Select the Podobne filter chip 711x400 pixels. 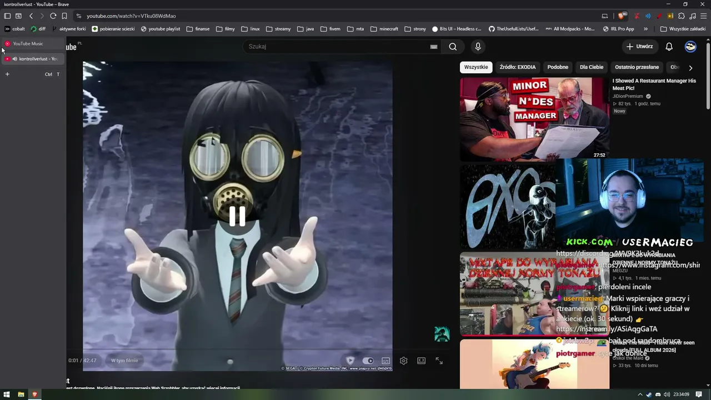pos(558,67)
